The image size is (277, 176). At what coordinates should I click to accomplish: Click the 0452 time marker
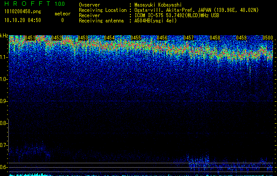click(56, 38)
